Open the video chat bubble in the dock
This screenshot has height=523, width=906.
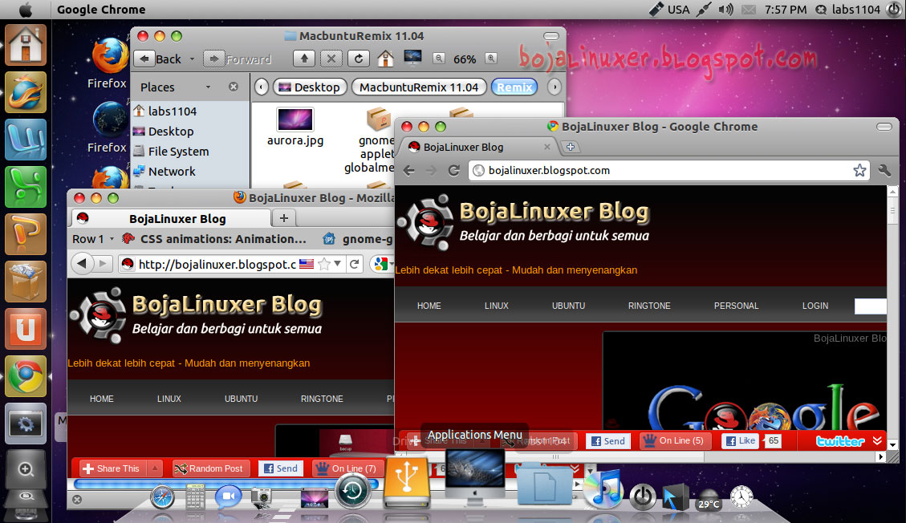pos(228,497)
